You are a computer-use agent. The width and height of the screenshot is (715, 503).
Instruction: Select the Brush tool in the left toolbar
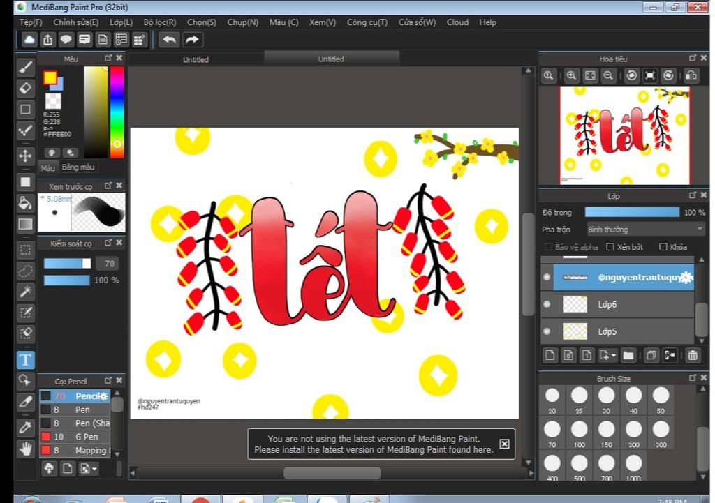[x=26, y=67]
